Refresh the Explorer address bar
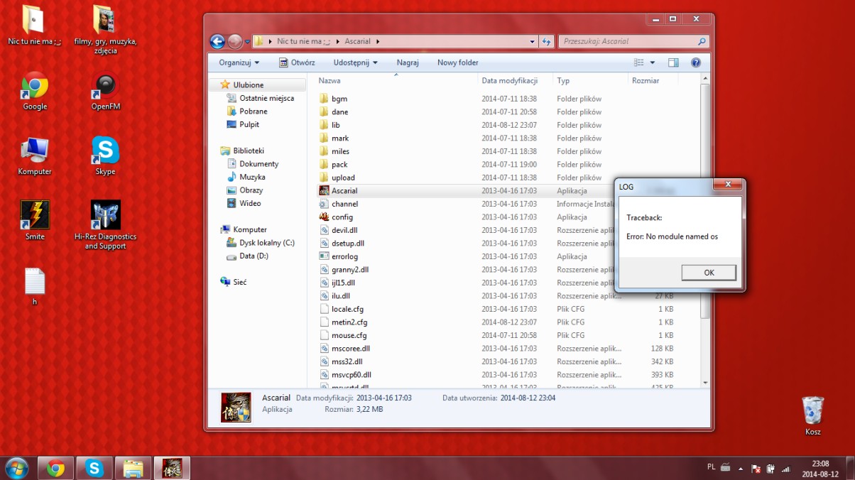 546,42
